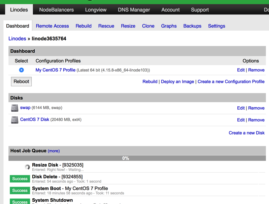This screenshot has height=204, width=269.
Task: Open the NodeBalancers tab
Action: [x=57, y=10]
